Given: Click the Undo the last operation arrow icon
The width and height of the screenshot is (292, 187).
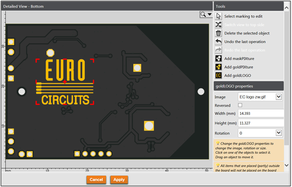Looking at the screenshot, I should (218, 41).
